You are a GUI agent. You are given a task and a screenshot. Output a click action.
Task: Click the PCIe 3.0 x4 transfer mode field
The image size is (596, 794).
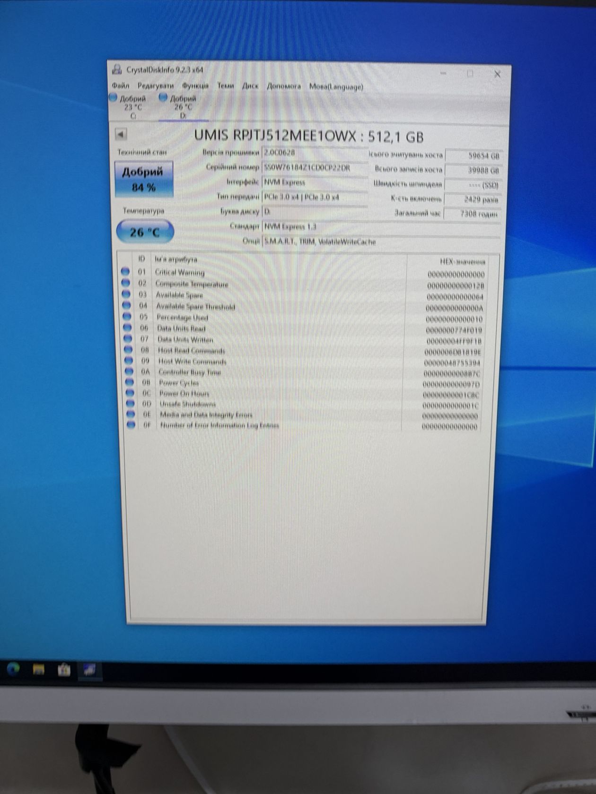(x=315, y=197)
